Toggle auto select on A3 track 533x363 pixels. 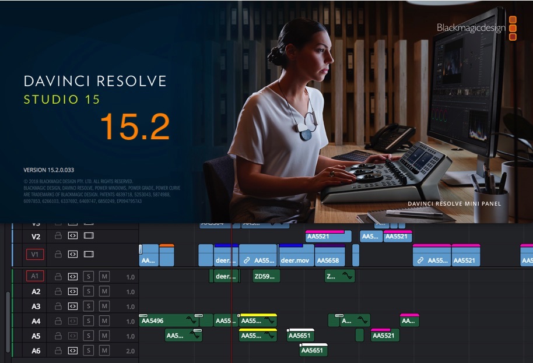73,306
